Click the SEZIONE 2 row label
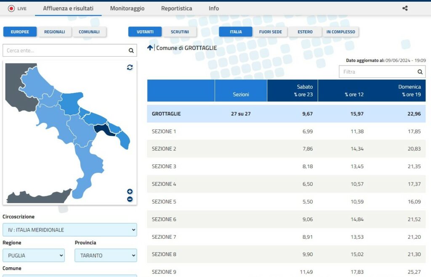431x277 pixels. coord(164,149)
